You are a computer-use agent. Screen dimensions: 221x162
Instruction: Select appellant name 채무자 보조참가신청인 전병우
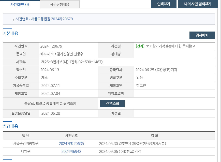point(62,54)
